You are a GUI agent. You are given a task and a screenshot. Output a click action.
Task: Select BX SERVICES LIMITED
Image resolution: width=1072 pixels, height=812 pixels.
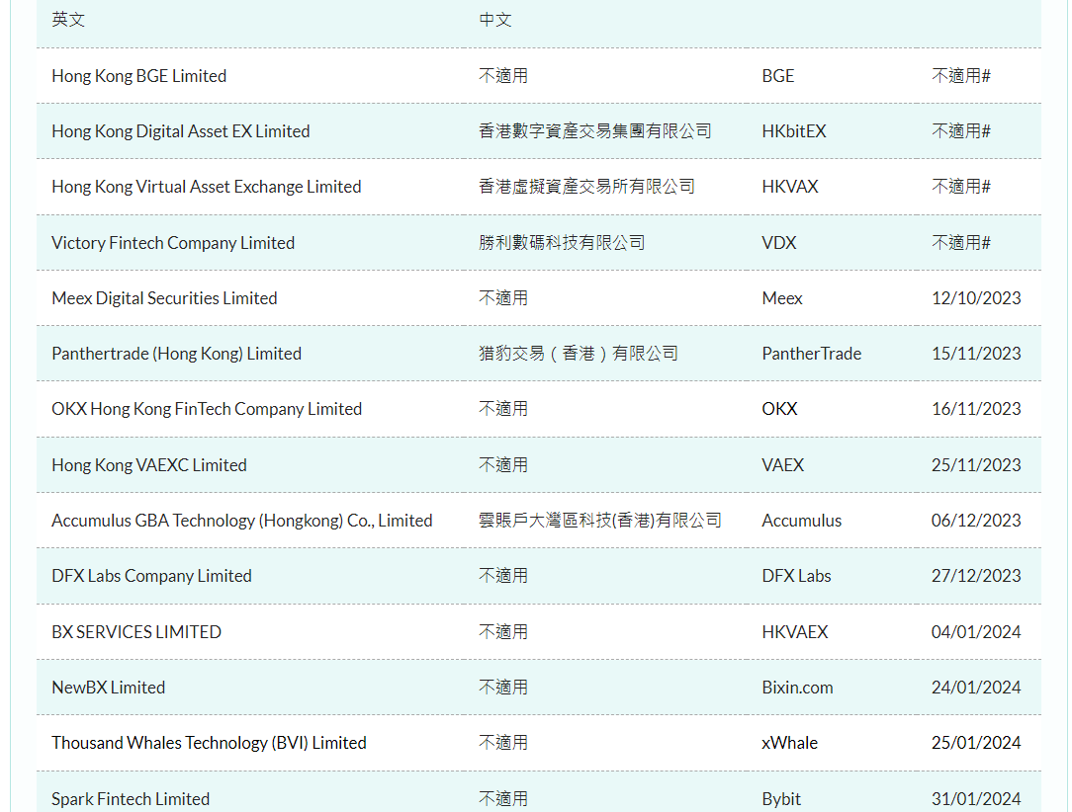click(136, 631)
